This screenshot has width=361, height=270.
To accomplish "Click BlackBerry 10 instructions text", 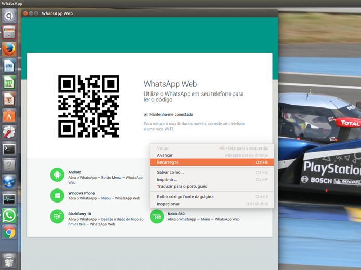I will click(x=105, y=222).
